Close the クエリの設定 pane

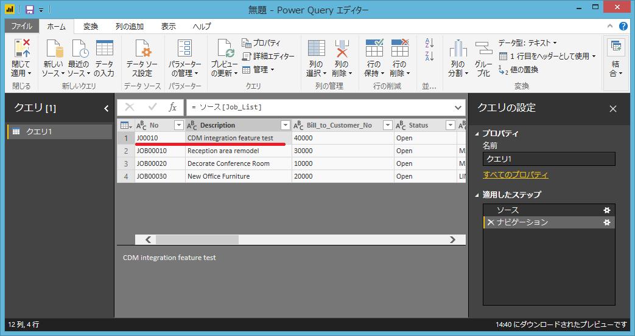pyautogui.click(x=613, y=109)
